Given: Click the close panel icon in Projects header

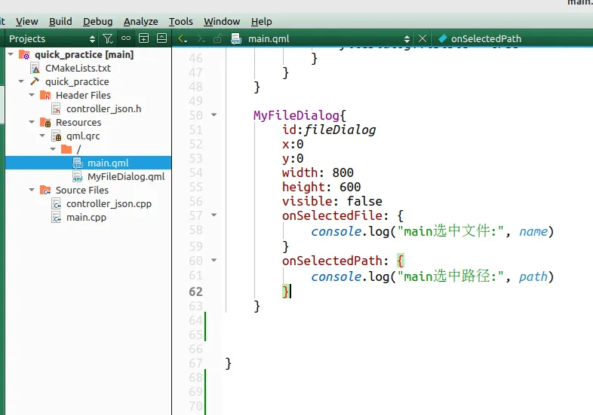Looking at the screenshot, I should [x=161, y=38].
